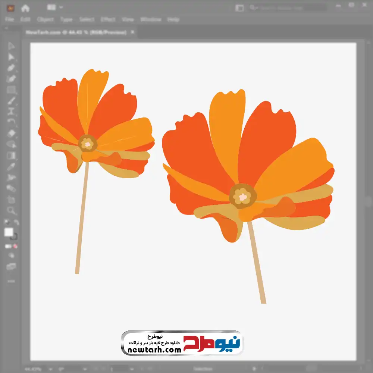Viewport: 373px width, 373px height.
Task: Close the NewTarh.com document tab
Action: (133, 32)
